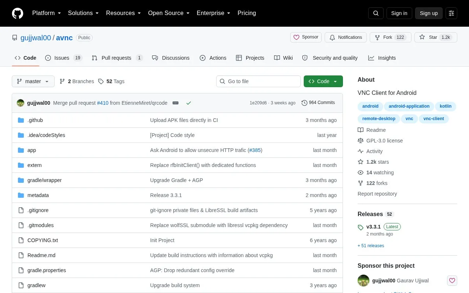Click gujjwal00 avatar in commit row
Viewport: 469px width, 293px height.
pos(21,103)
